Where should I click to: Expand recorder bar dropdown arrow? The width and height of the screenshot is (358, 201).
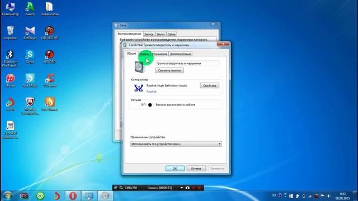click(x=181, y=188)
